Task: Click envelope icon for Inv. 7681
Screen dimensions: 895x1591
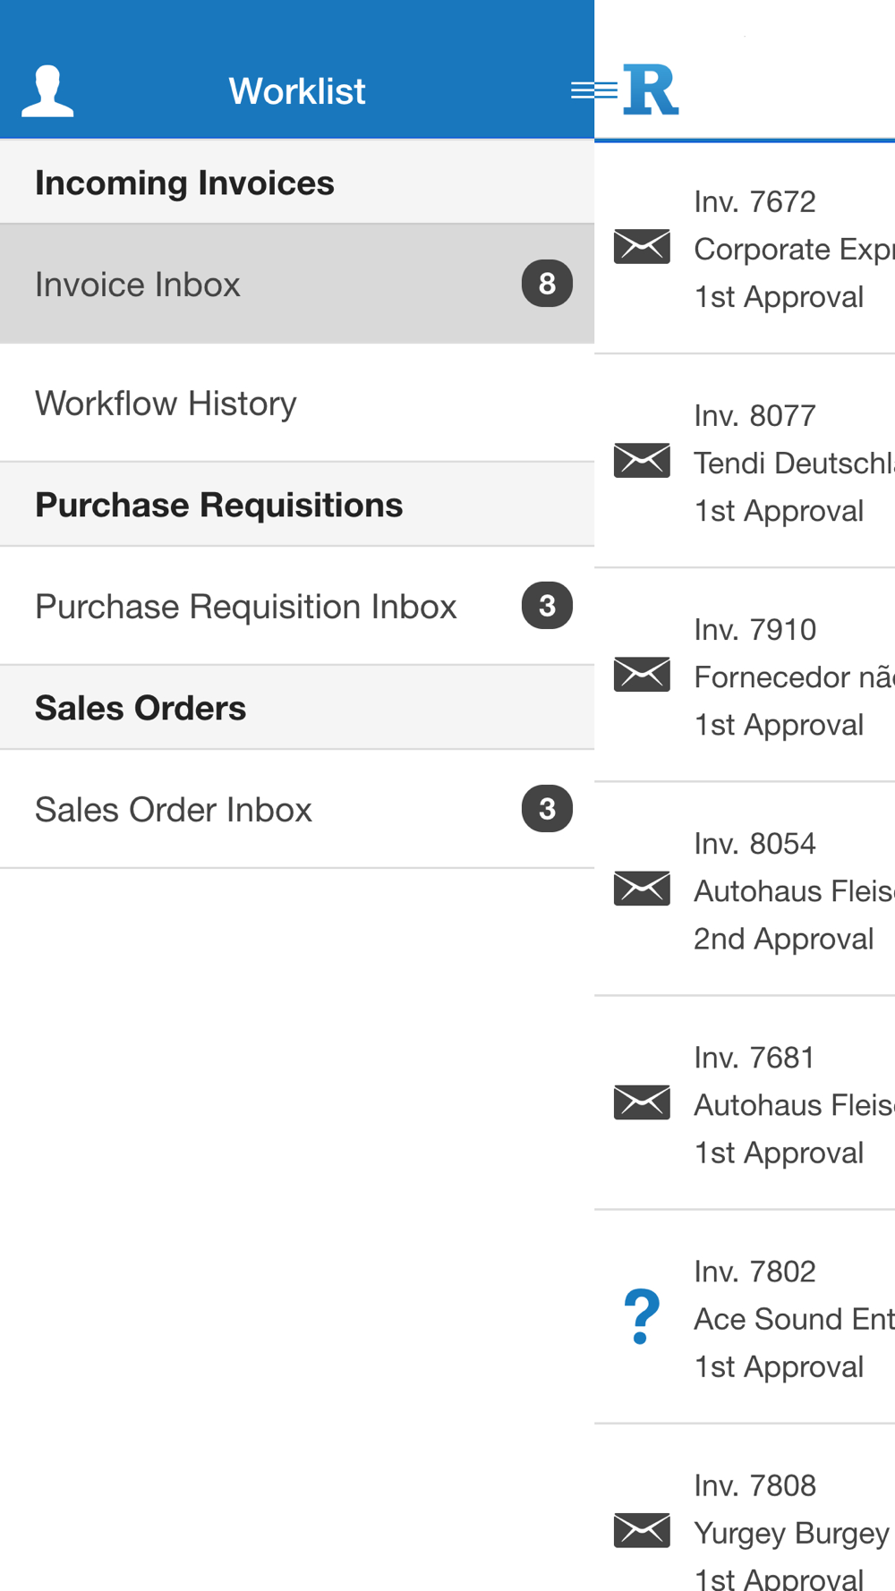Action: (642, 1102)
